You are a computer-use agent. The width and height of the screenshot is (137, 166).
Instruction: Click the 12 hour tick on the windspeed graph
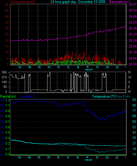point(68,67)
